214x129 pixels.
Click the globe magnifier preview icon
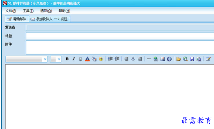click(x=185, y=59)
